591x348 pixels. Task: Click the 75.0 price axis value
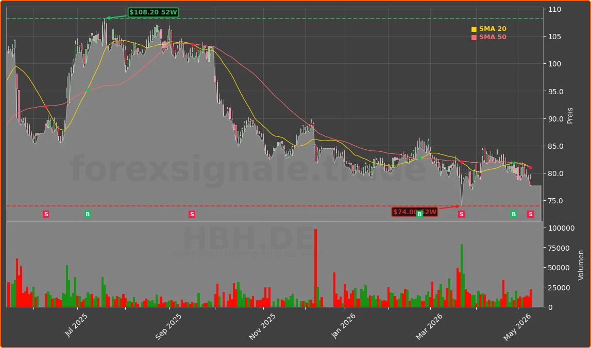click(556, 201)
